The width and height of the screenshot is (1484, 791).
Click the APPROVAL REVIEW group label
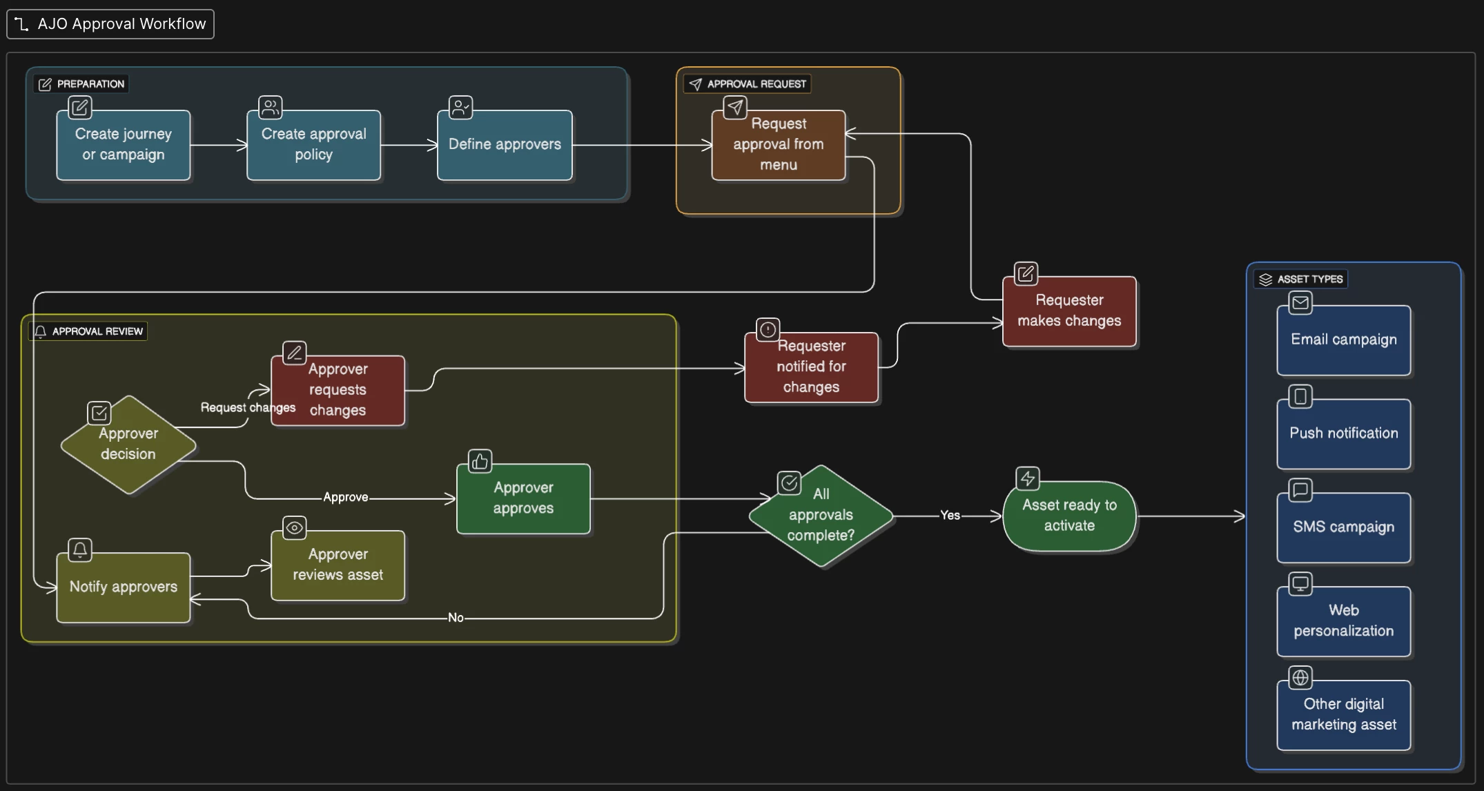tap(88, 331)
